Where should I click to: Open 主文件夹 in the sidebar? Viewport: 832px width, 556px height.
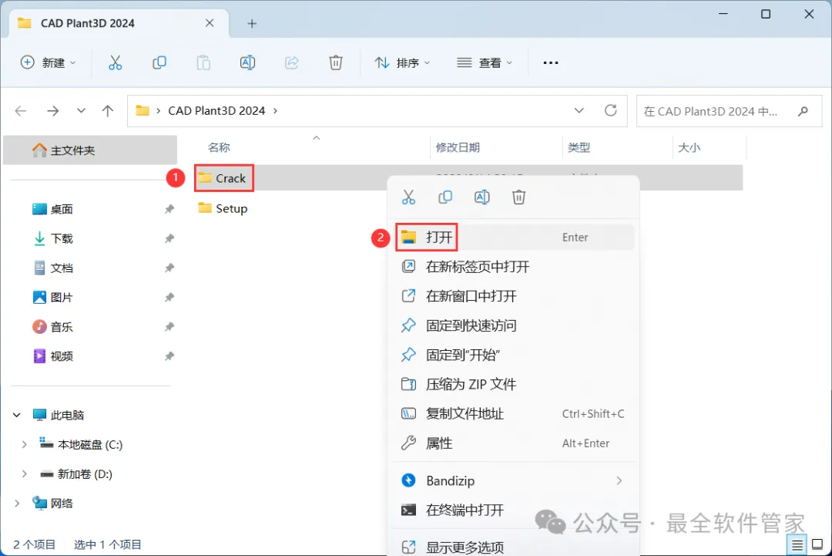pyautogui.click(x=90, y=150)
